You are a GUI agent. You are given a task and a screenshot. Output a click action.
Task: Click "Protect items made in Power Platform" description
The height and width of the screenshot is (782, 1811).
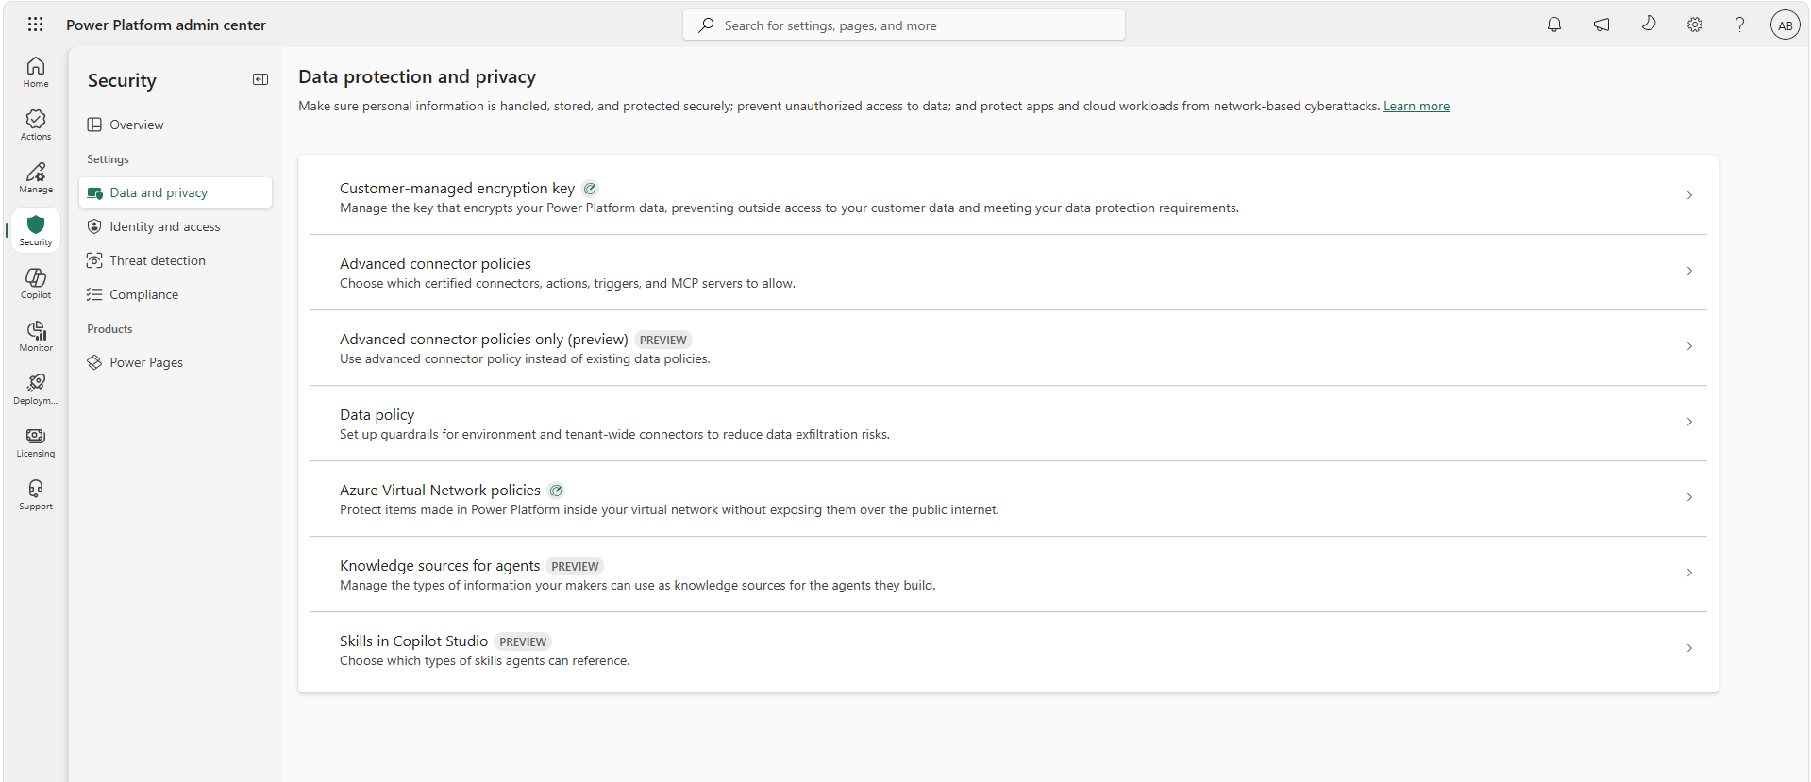(669, 510)
